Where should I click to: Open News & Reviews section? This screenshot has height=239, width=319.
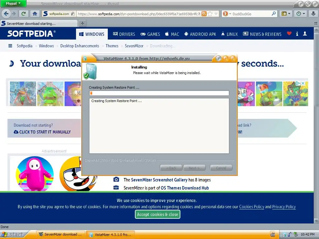(262, 34)
